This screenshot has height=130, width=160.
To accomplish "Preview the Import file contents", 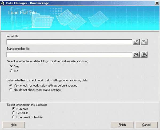I will (x=144, y=42).
